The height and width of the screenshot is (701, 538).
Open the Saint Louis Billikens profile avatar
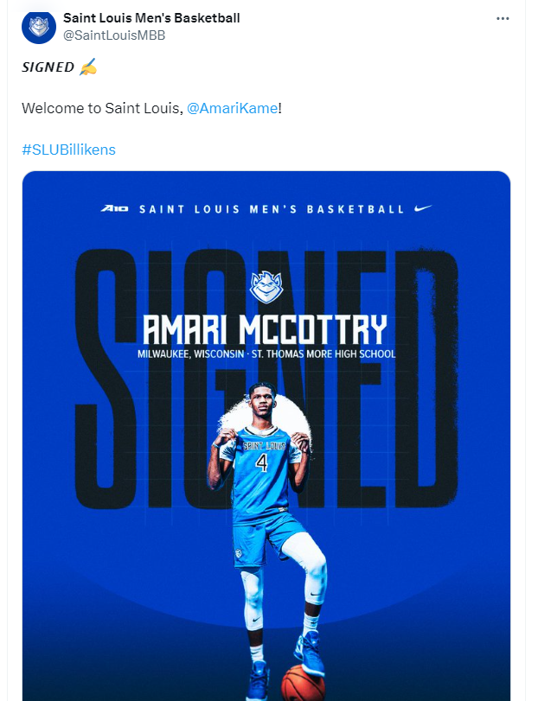pyautogui.click(x=39, y=27)
